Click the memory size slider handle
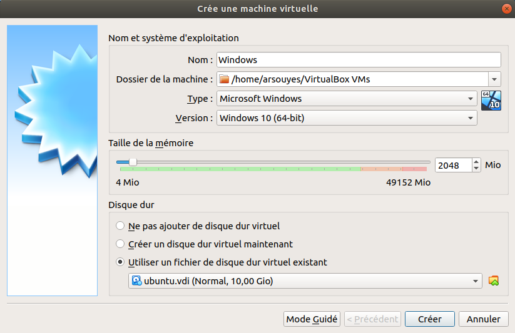This screenshot has width=515, height=333. tap(133, 162)
